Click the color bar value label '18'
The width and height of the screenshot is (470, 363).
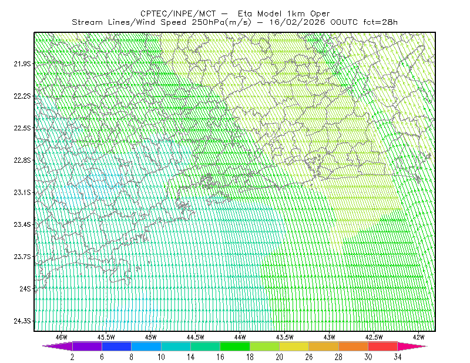pos(250,357)
